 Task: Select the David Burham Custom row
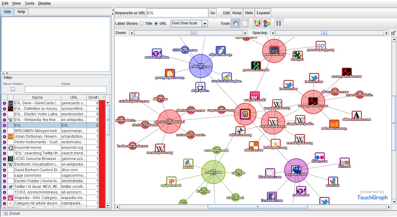coord(50,170)
